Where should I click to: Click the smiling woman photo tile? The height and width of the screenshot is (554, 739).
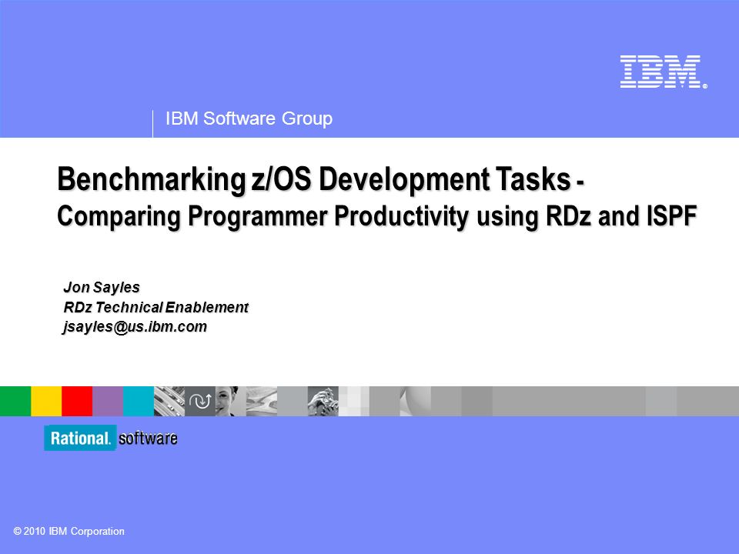click(x=230, y=401)
